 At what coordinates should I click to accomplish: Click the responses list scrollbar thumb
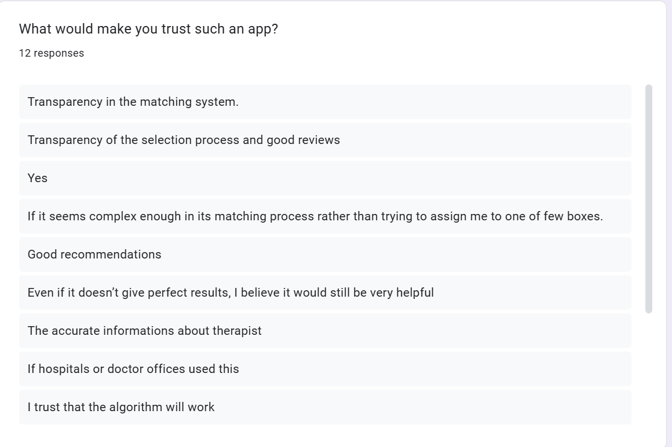pyautogui.click(x=648, y=198)
